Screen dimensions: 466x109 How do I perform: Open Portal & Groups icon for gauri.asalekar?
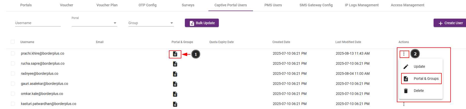tap(175, 84)
